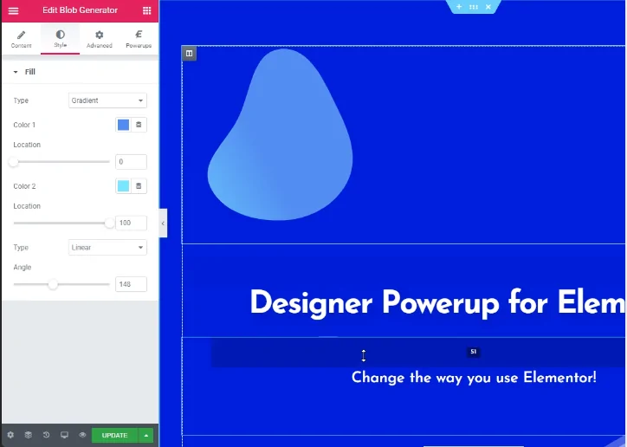Open the widgets grid panel icon

[146, 10]
